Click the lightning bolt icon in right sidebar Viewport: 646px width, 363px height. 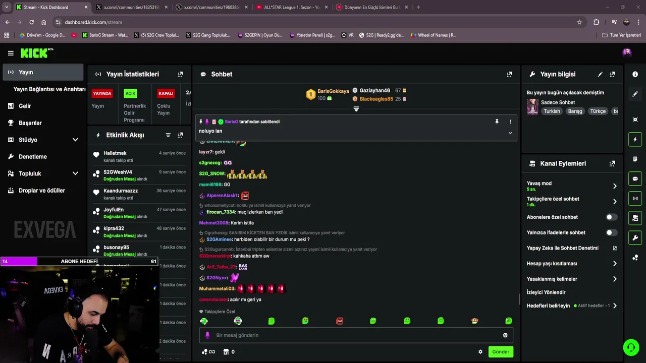[635, 139]
